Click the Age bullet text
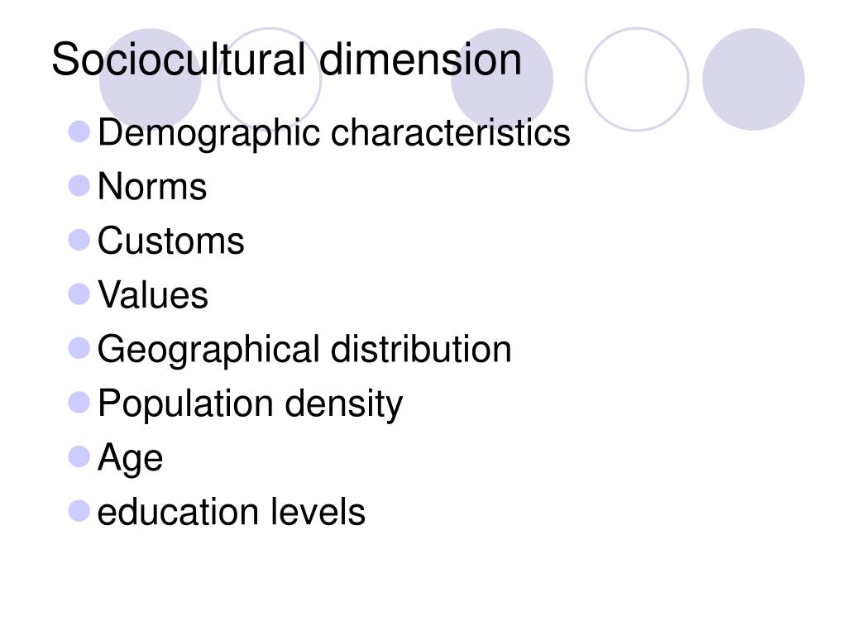The height and width of the screenshot is (635, 847). [x=130, y=459]
